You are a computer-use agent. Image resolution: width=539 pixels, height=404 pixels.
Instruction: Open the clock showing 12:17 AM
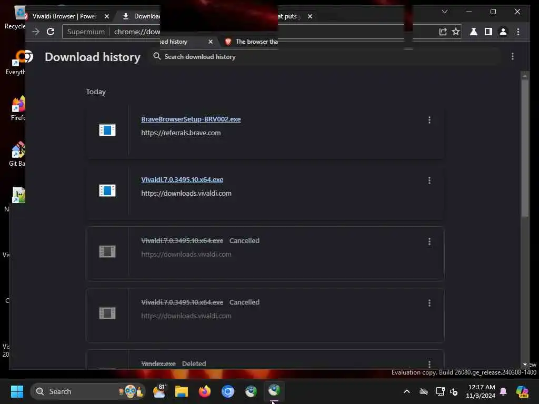[x=481, y=391]
